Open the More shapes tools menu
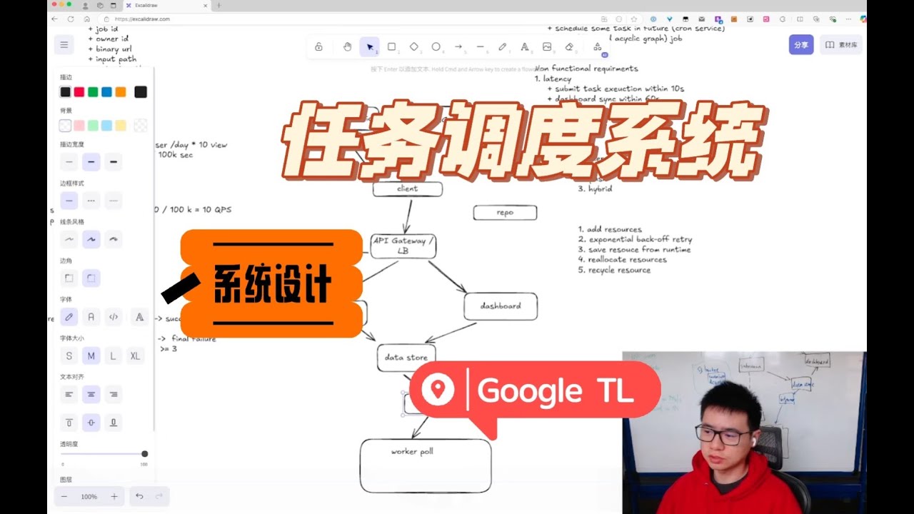The height and width of the screenshot is (514, 914). point(598,47)
